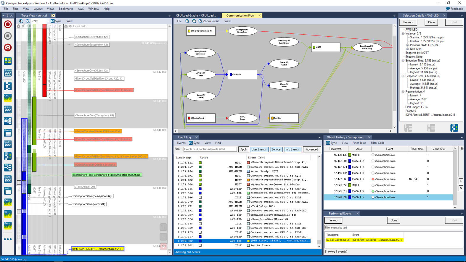This screenshot has width=466, height=262.
Task: Toggle the Advanced filter button
Action: point(312,149)
